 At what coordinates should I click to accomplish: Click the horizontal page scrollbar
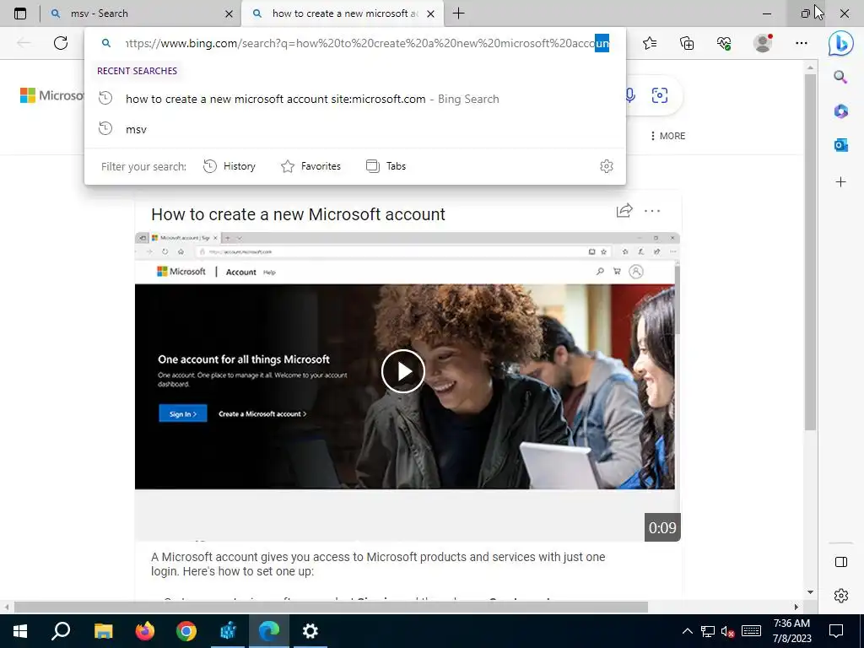tap(331, 607)
